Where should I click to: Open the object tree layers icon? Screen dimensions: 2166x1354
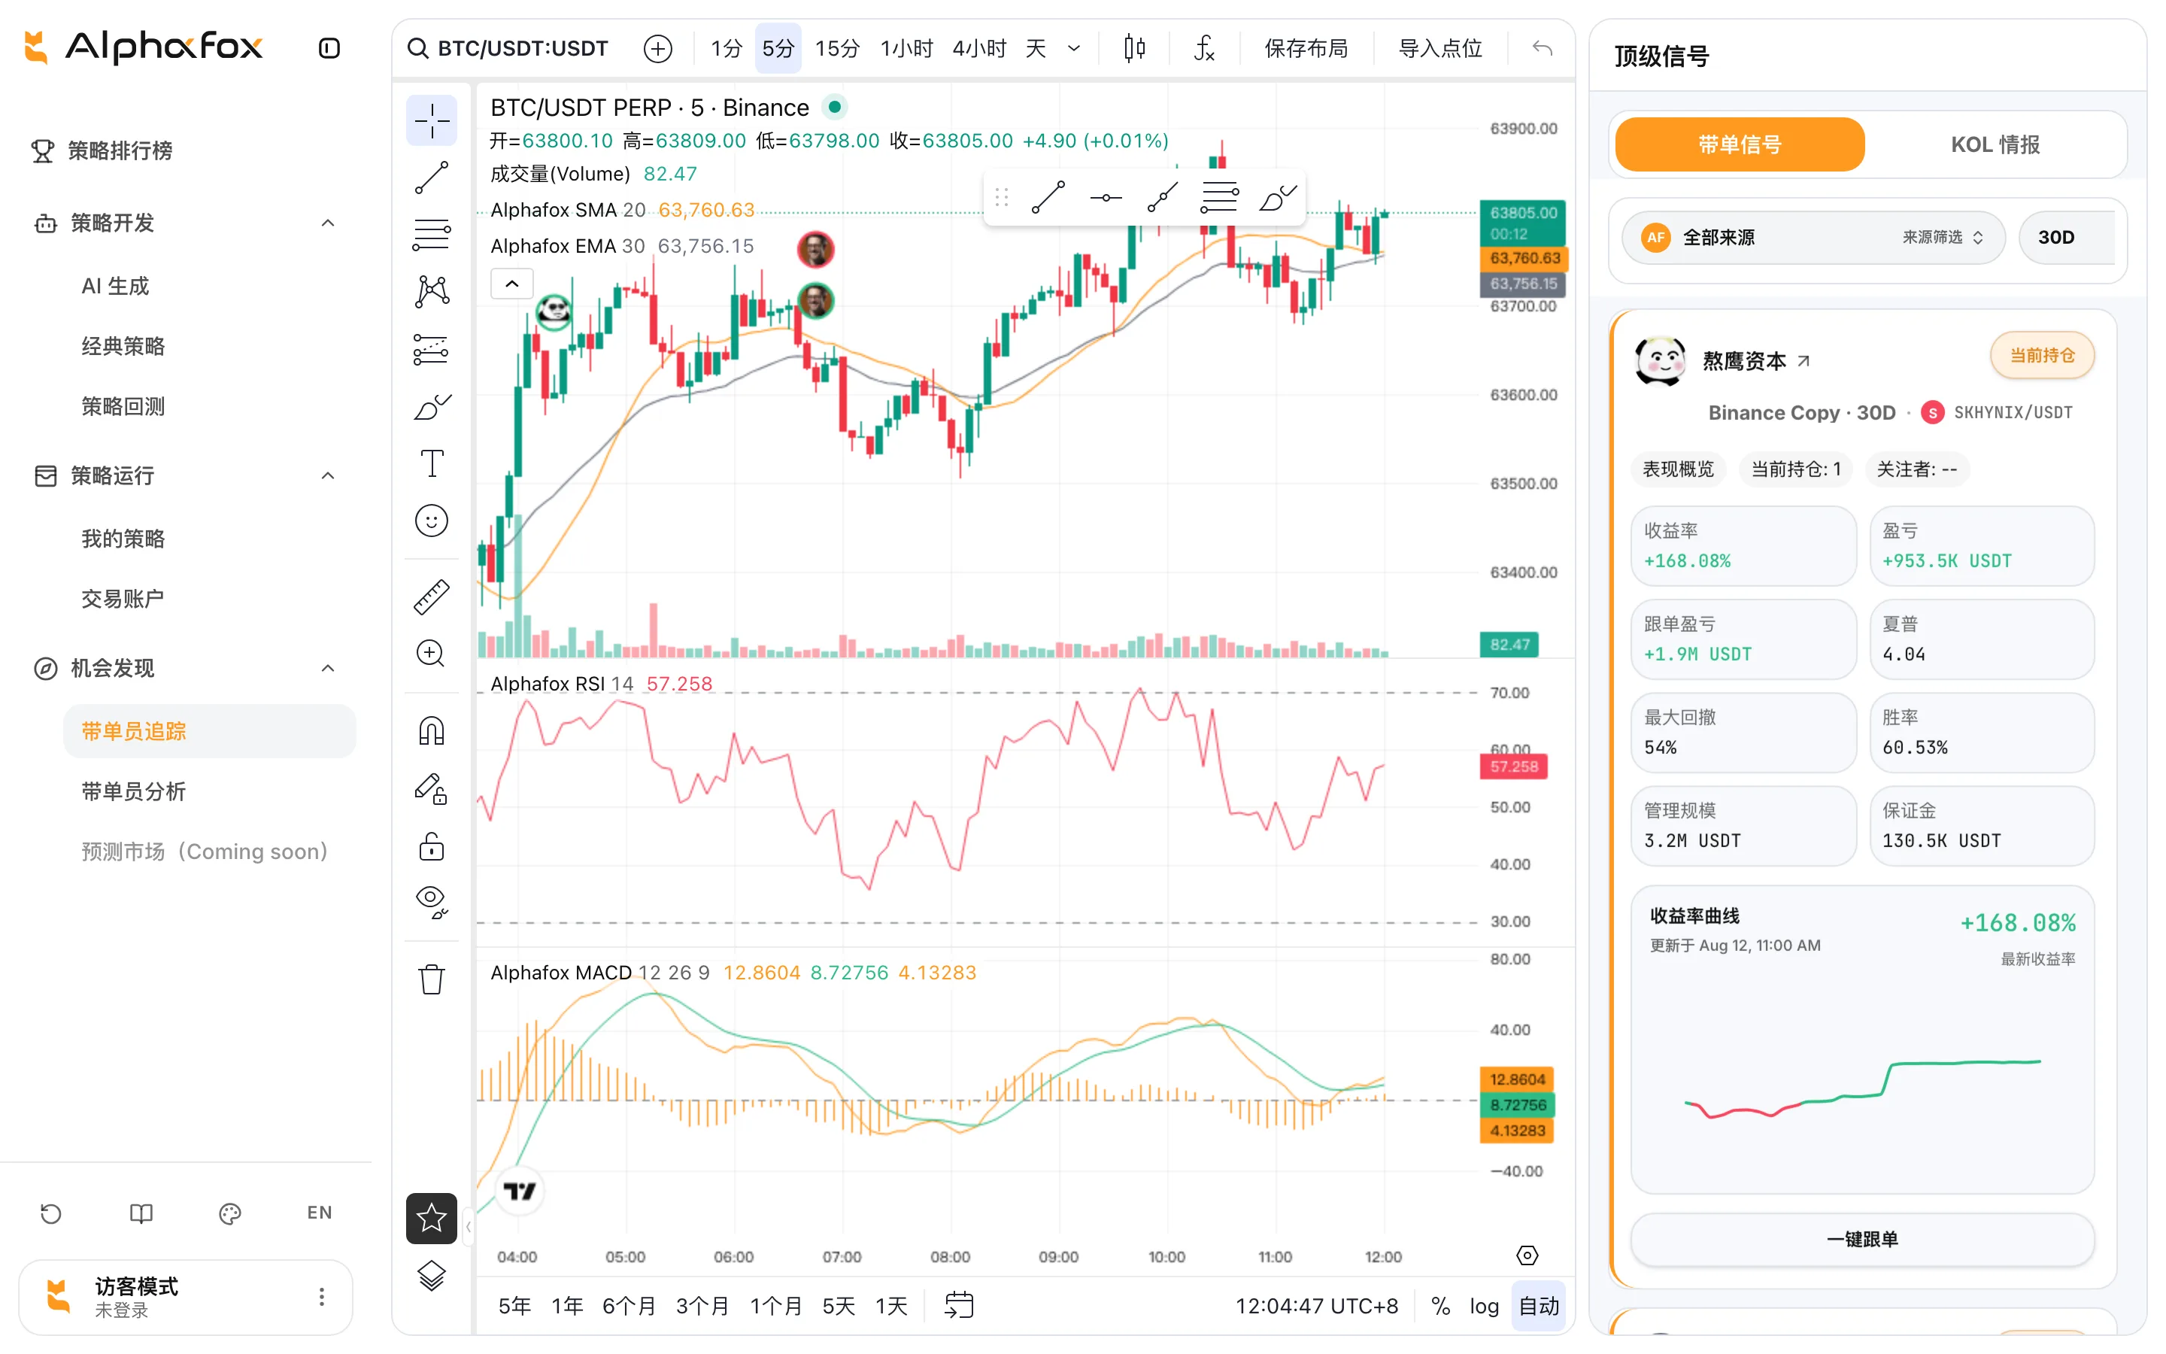[432, 1275]
